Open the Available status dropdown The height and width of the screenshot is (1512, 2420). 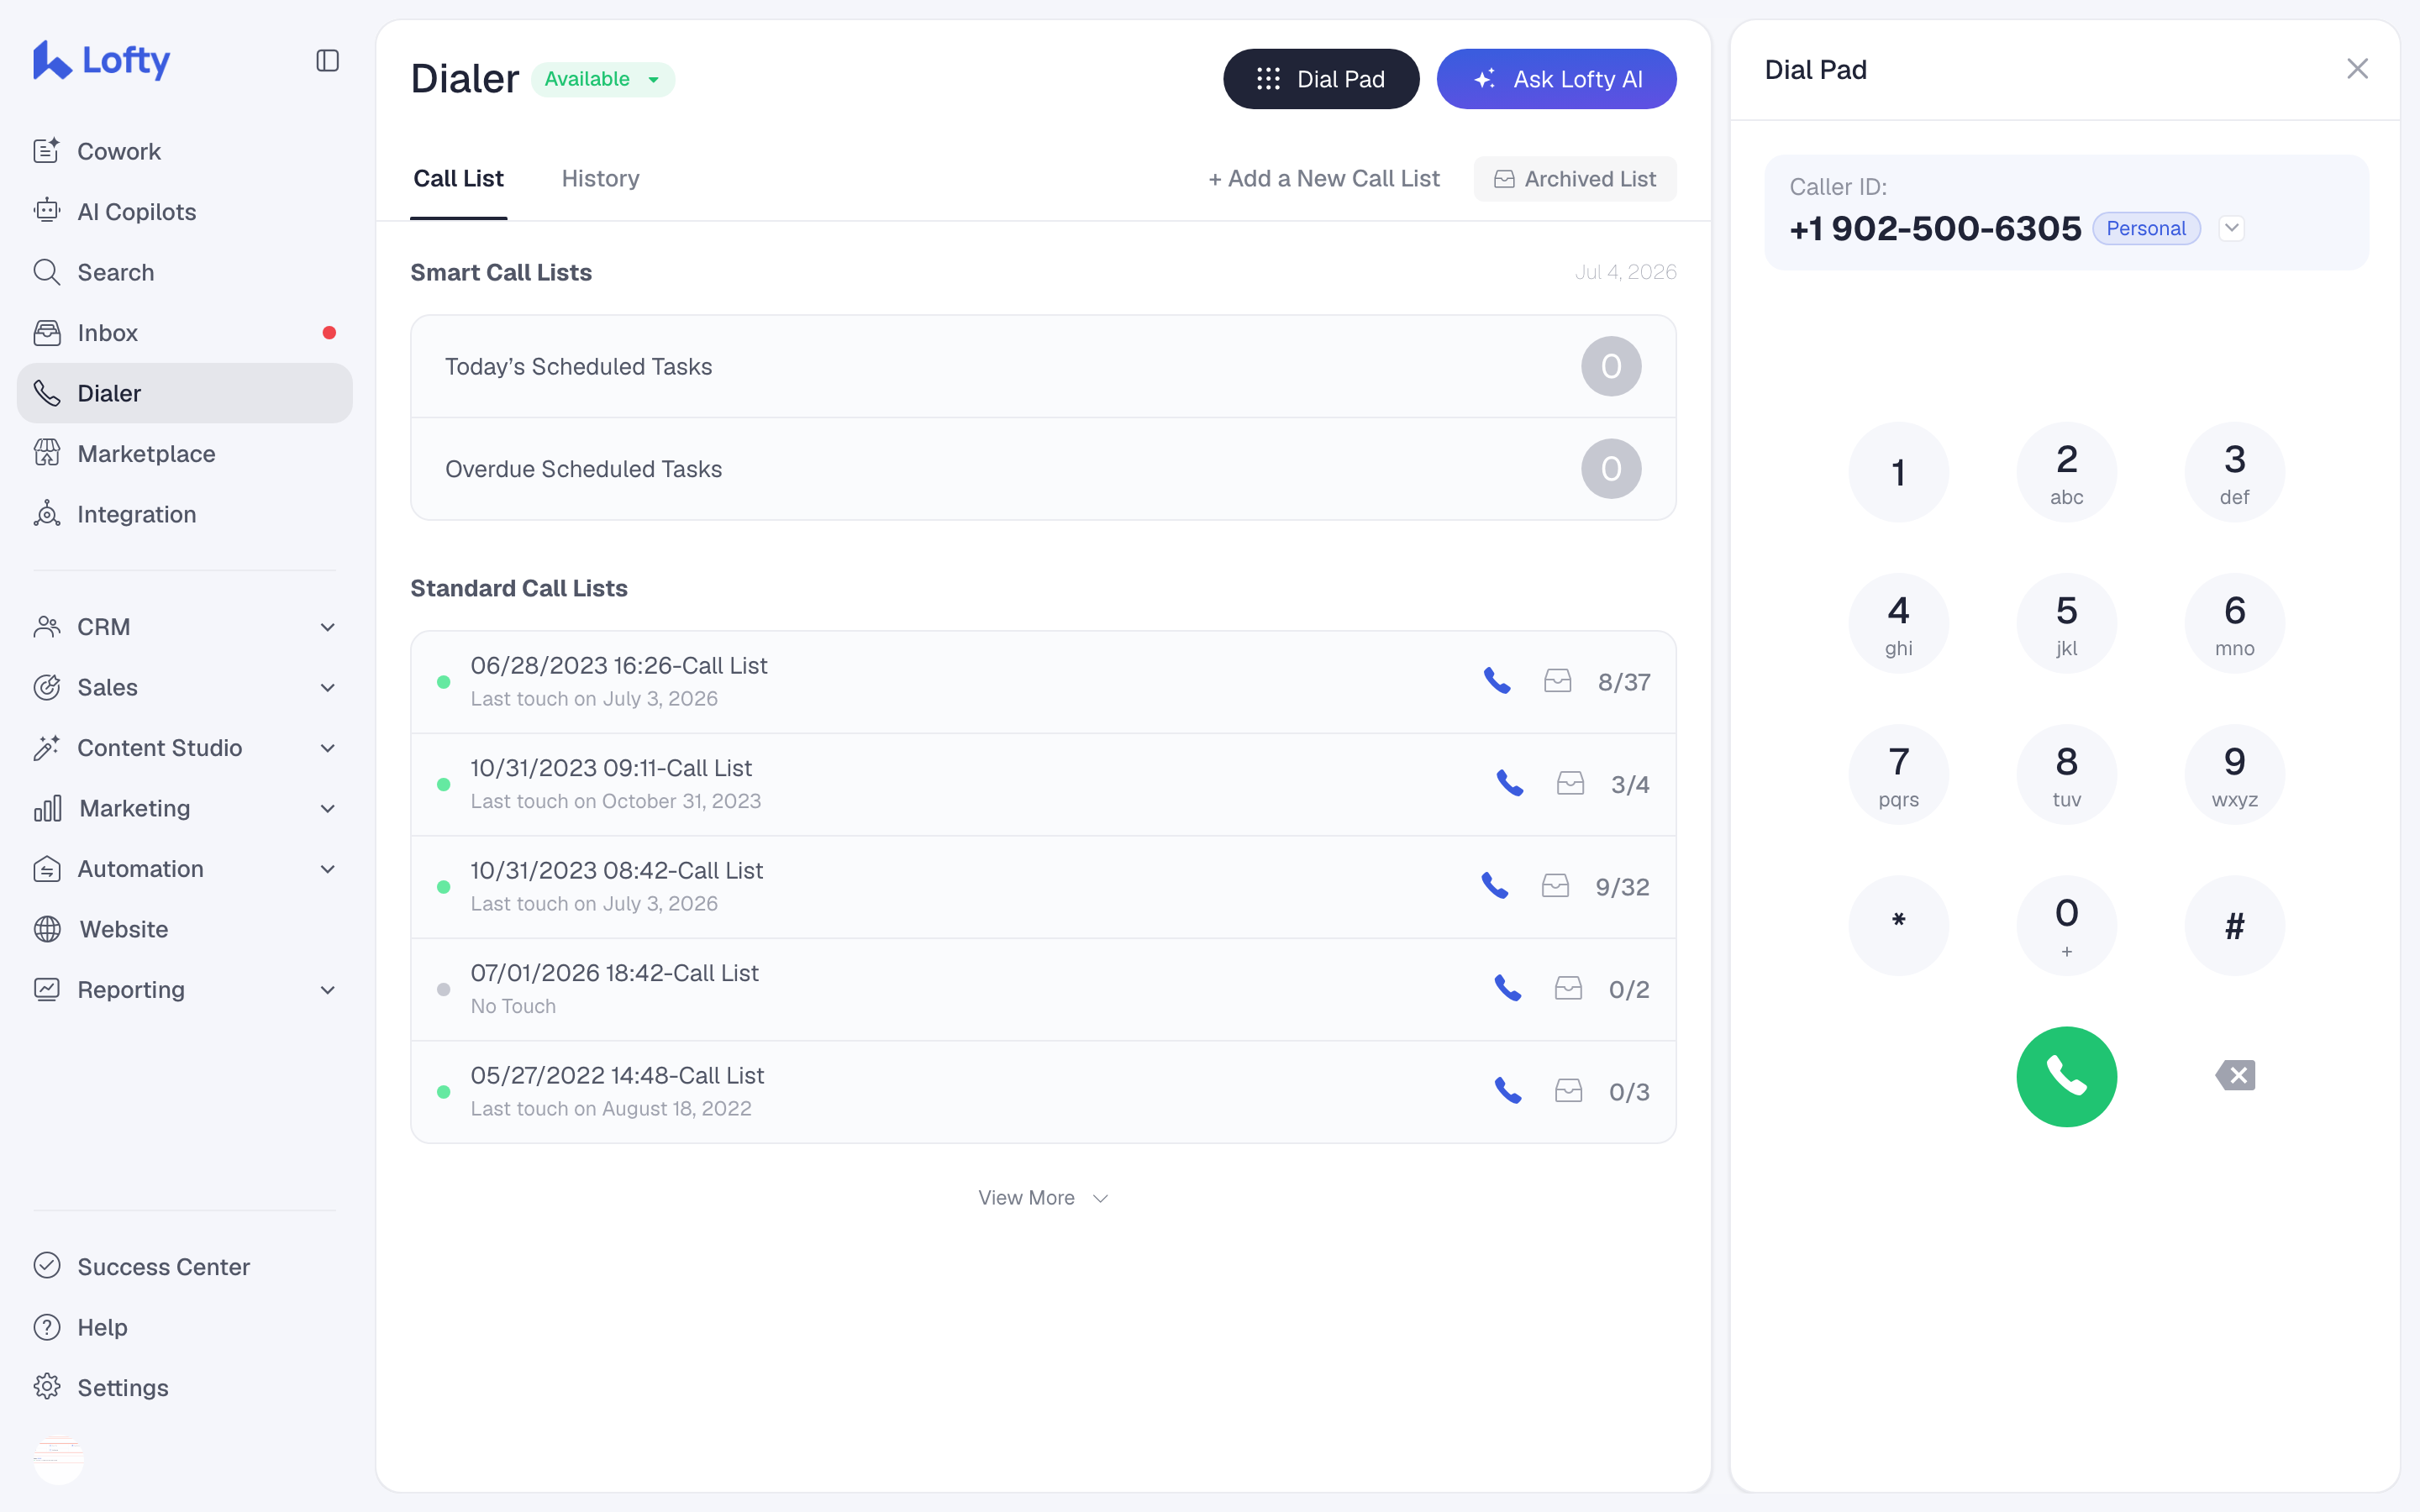coord(603,79)
